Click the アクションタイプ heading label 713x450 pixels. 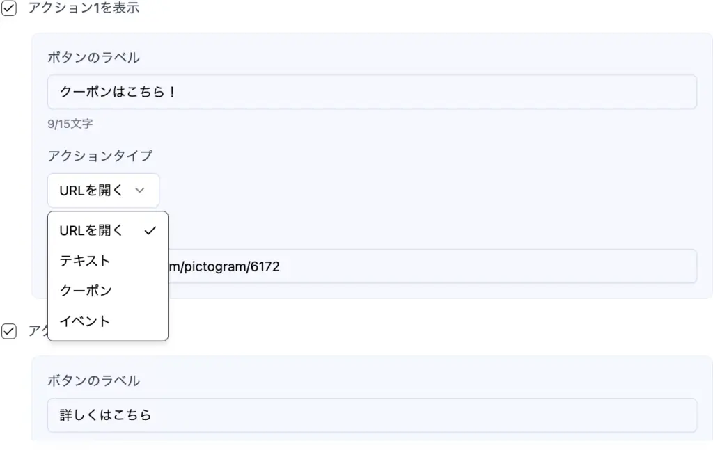pyautogui.click(x=100, y=156)
